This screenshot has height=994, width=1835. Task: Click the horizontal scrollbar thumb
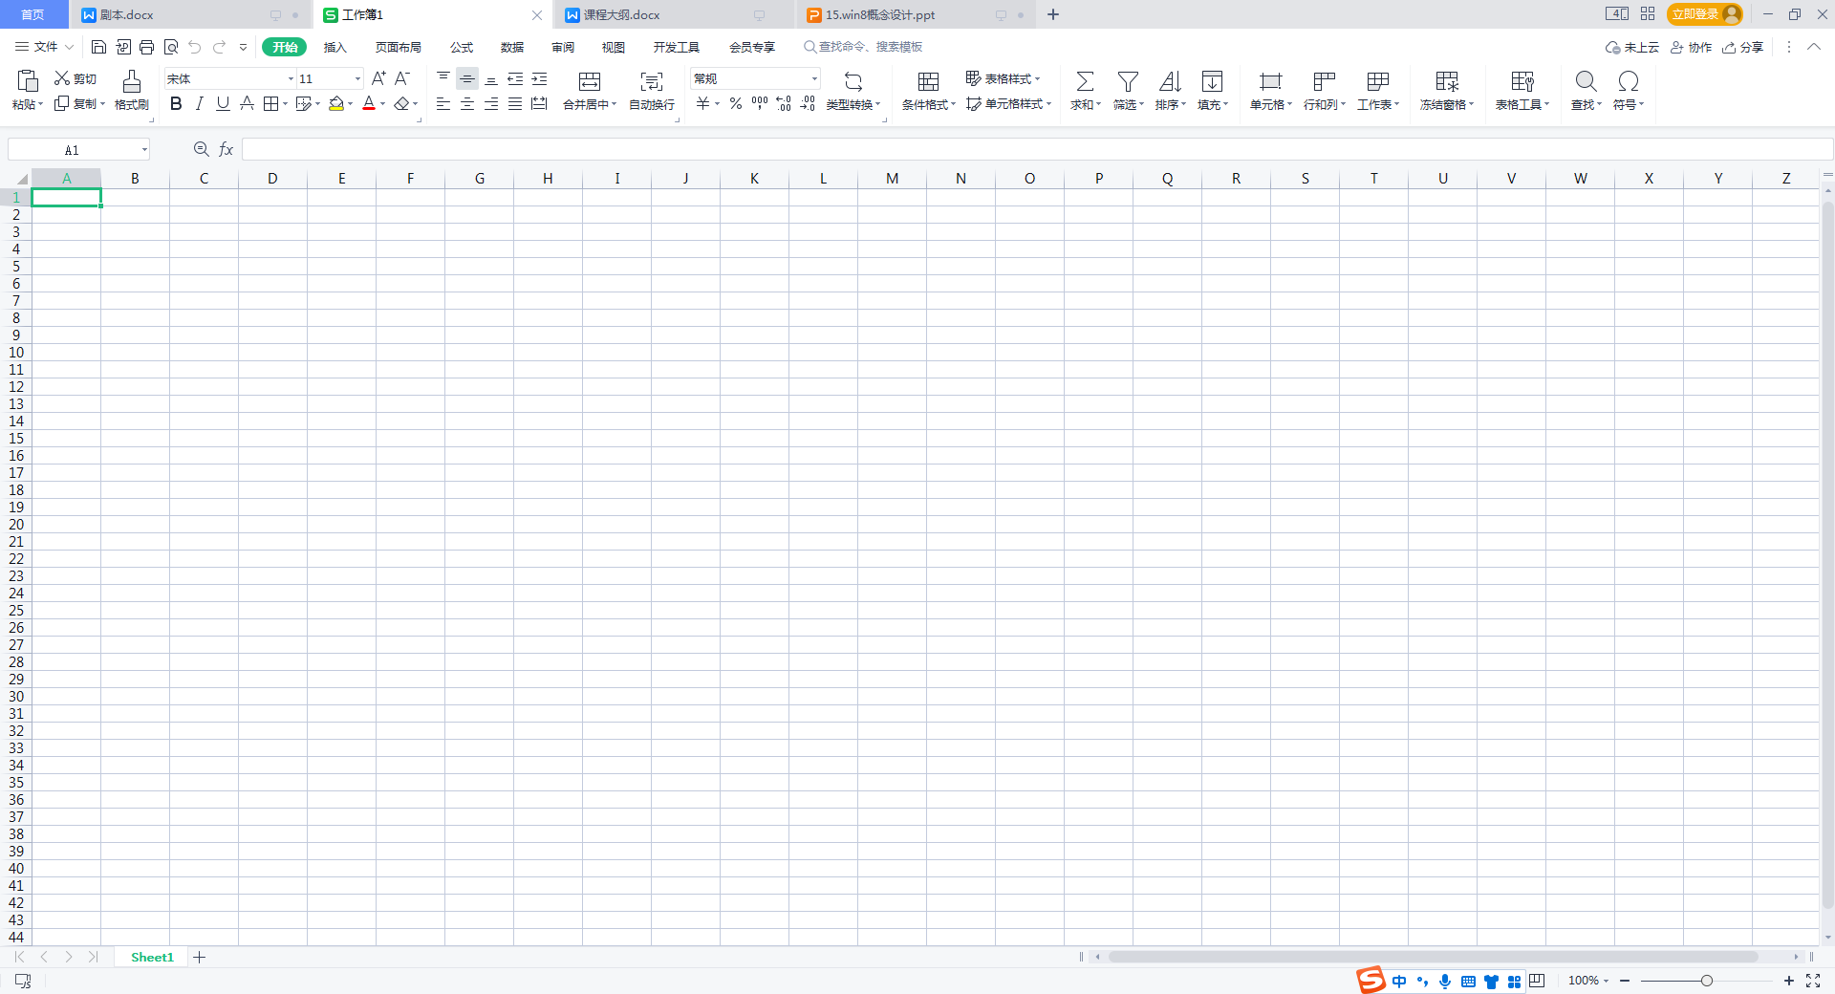pyautogui.click(x=1434, y=957)
